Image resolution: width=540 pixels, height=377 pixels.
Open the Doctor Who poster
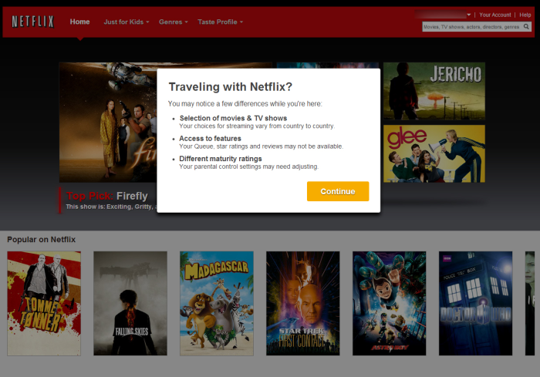coord(476,303)
